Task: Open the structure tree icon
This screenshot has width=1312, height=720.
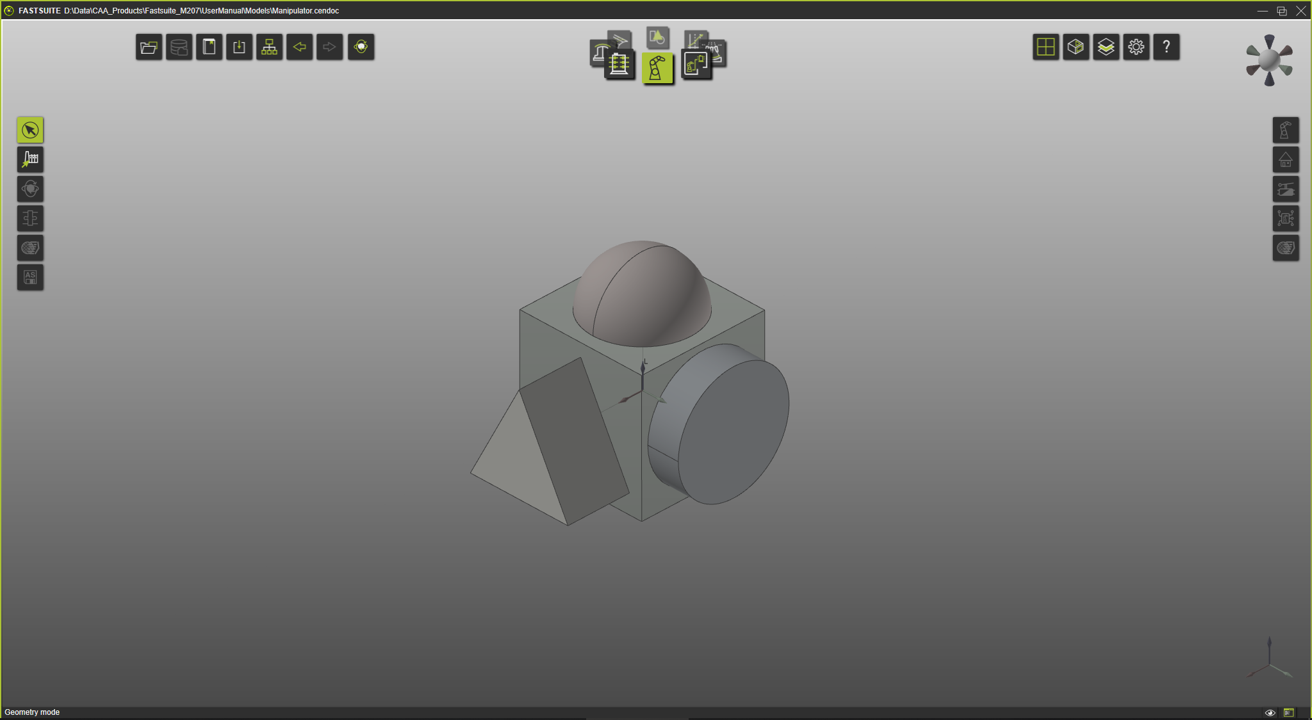Action: point(269,47)
